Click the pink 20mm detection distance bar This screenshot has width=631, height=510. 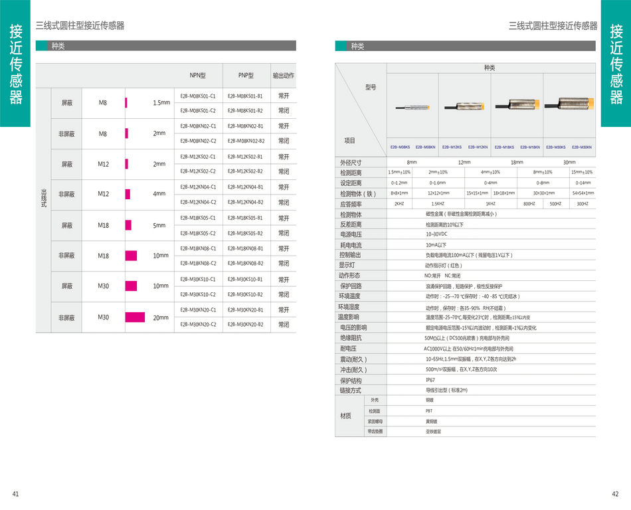(x=135, y=317)
